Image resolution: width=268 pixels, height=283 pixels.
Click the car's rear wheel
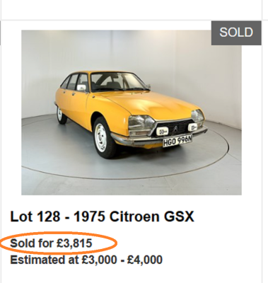tap(61, 115)
